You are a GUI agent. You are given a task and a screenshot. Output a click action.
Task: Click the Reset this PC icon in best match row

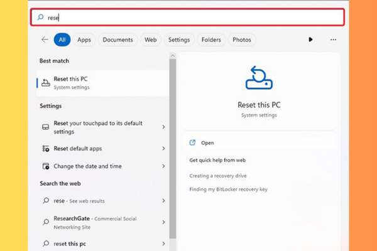click(x=46, y=83)
